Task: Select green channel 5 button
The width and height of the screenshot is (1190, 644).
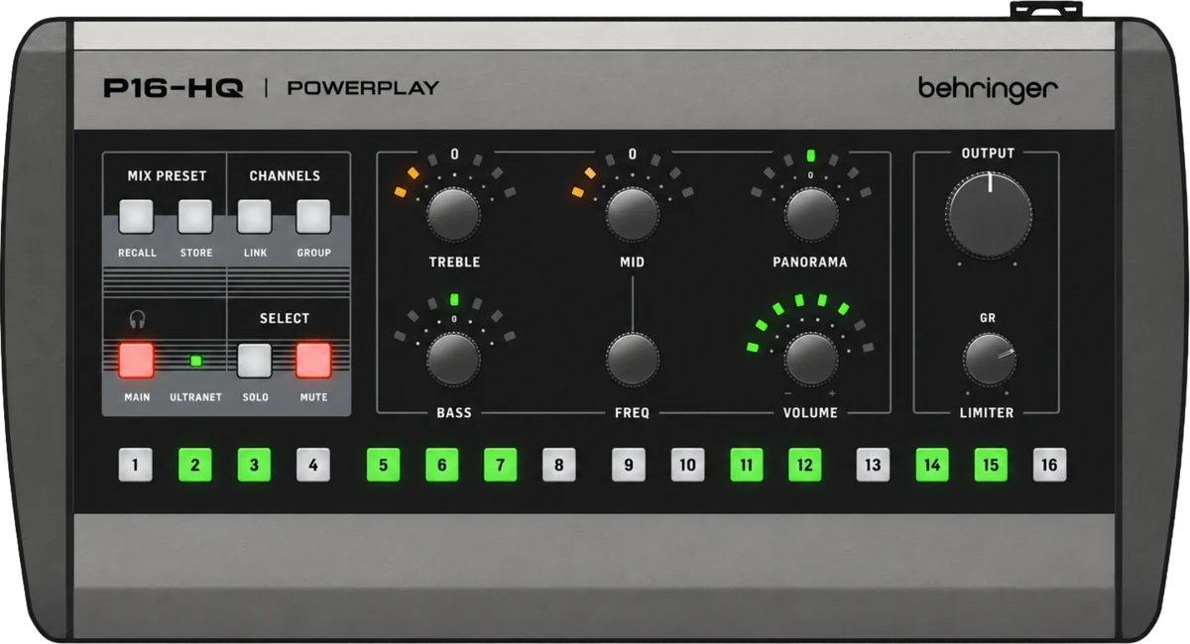Action: pyautogui.click(x=383, y=465)
